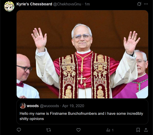Click the quoted tweet card border area
Viewport: 153px width, 135px height.
point(82,112)
